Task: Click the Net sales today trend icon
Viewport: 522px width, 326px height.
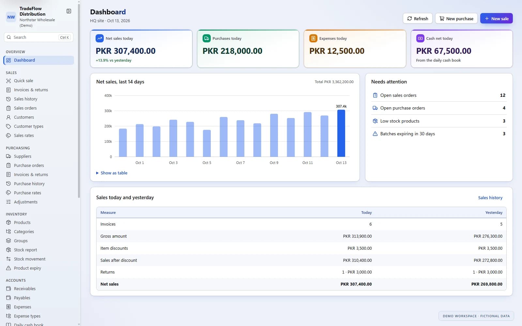Action: point(100,38)
